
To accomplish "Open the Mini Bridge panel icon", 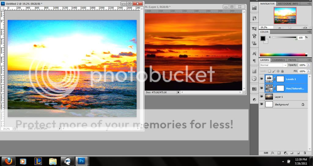I will coord(254,8).
